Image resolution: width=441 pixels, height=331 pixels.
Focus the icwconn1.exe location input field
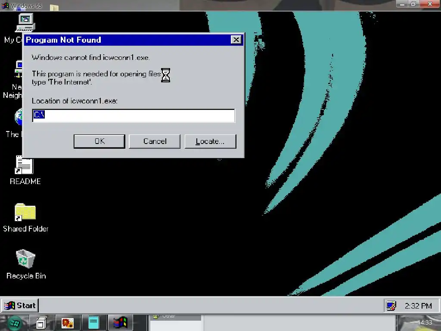134,116
